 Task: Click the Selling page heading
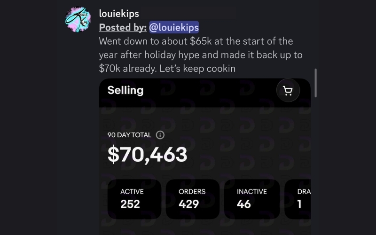point(125,90)
